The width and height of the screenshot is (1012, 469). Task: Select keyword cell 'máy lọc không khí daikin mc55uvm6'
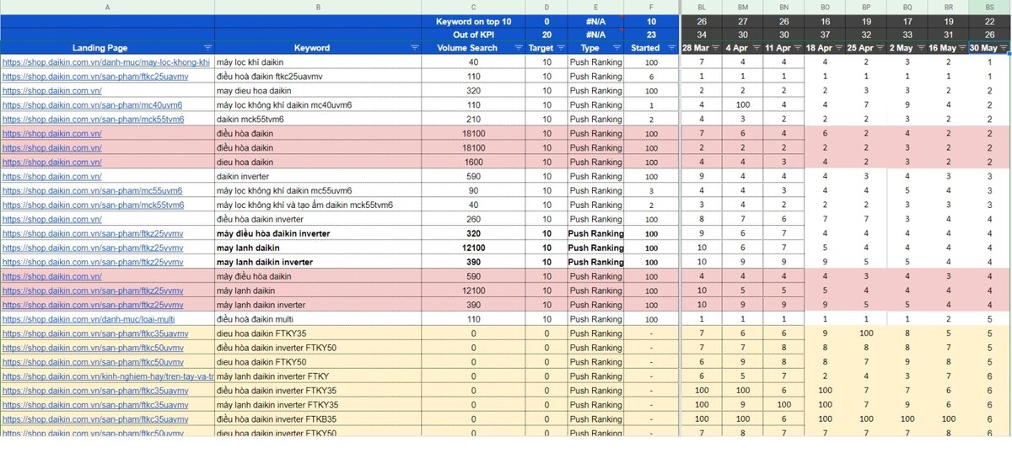pyautogui.click(x=318, y=191)
